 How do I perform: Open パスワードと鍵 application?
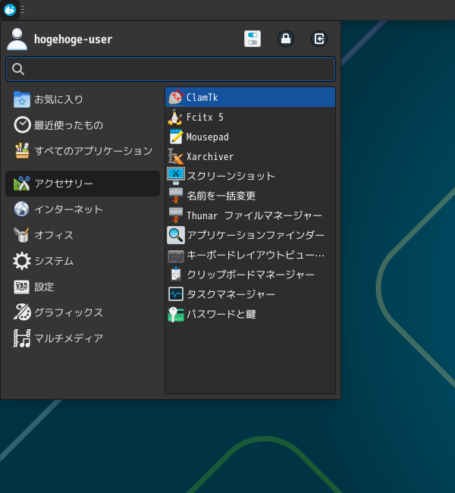click(x=221, y=314)
